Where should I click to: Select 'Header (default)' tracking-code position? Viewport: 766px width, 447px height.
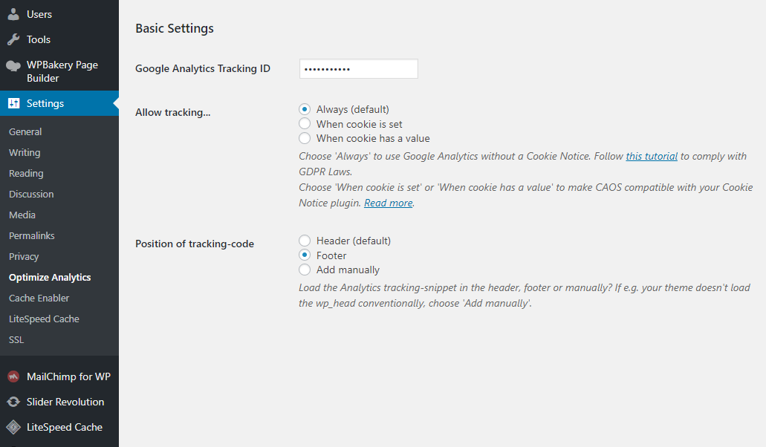[305, 241]
